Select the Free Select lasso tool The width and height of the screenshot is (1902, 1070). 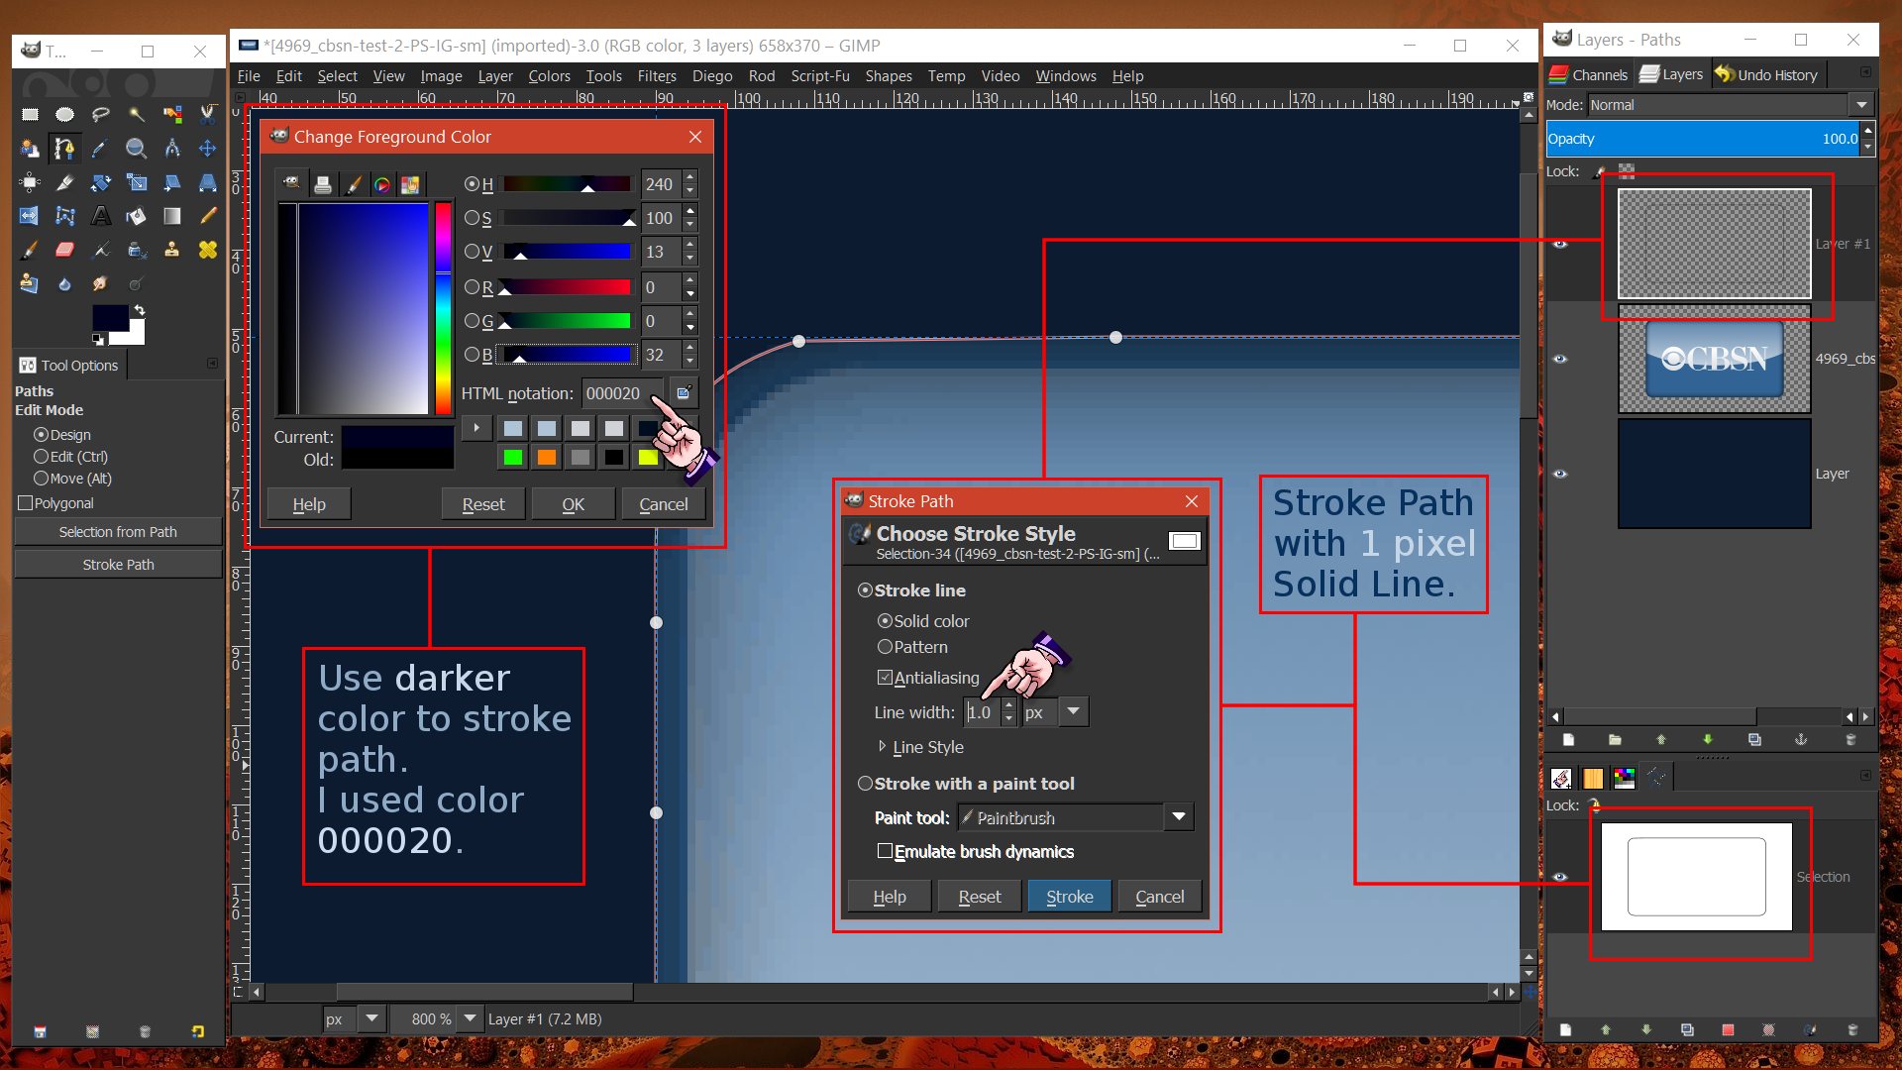101,115
